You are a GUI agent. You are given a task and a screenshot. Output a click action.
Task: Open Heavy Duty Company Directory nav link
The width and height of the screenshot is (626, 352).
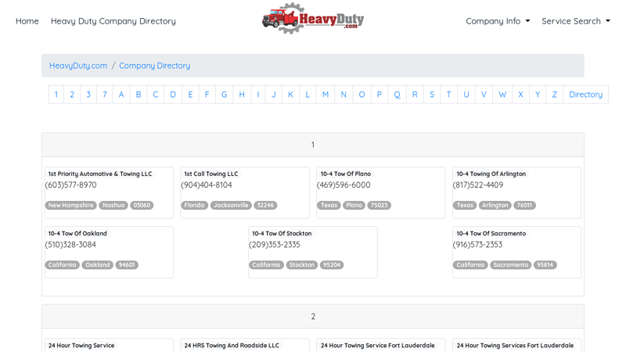tap(113, 21)
